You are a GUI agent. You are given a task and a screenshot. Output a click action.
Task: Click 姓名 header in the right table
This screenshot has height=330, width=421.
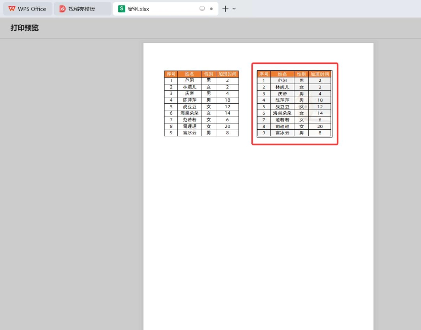point(282,74)
